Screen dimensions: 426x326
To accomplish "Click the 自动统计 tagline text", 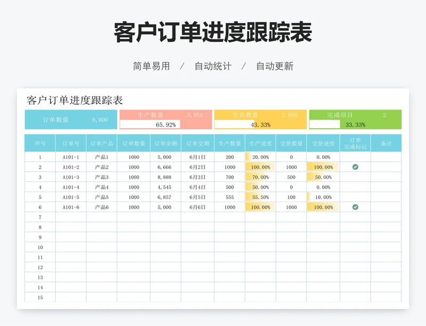I will (x=213, y=66).
